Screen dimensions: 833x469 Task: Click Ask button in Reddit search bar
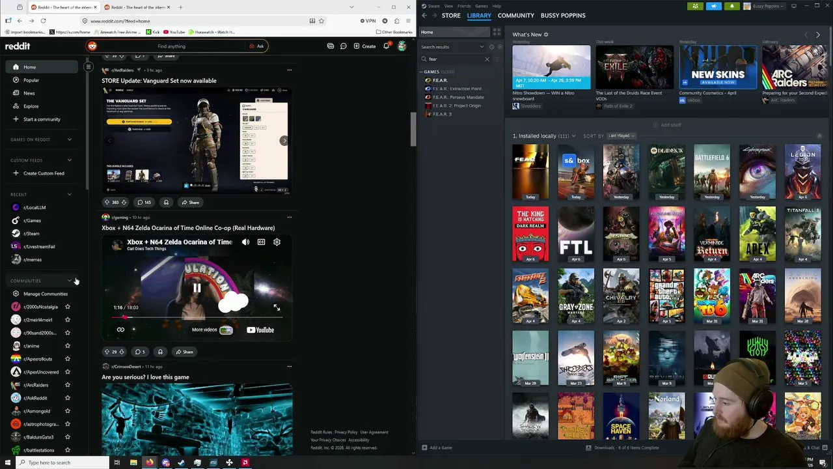[256, 46]
